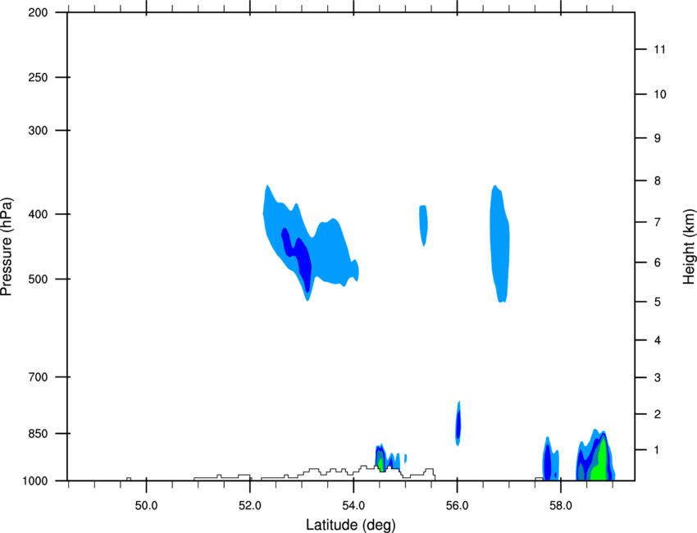Click the Latitude (deg) axis title
697x533 pixels.
pos(350,525)
